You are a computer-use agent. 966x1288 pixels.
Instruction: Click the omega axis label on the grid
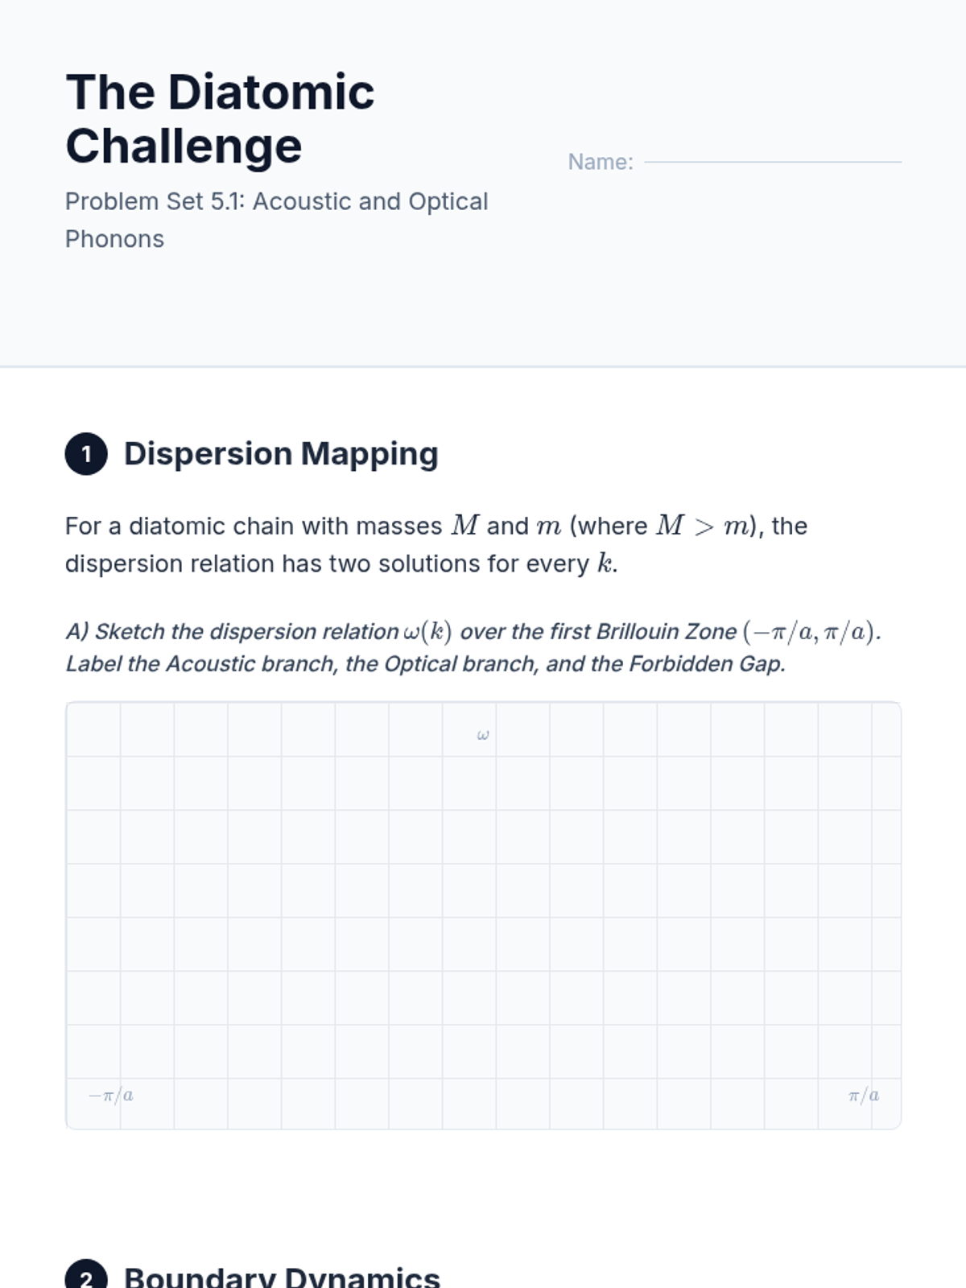tap(483, 735)
